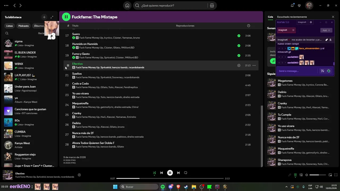Close the ImagineK chat tab in KickTalk

coord(293,30)
